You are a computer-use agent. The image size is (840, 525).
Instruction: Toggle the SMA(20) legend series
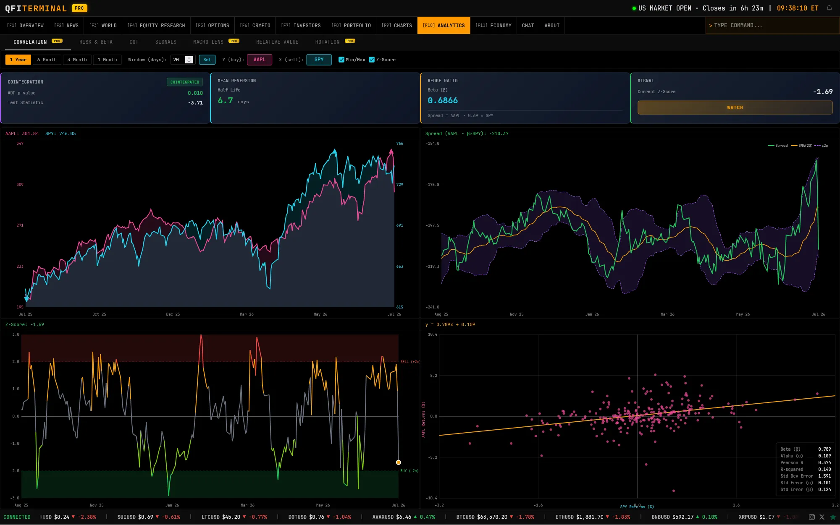tap(802, 146)
